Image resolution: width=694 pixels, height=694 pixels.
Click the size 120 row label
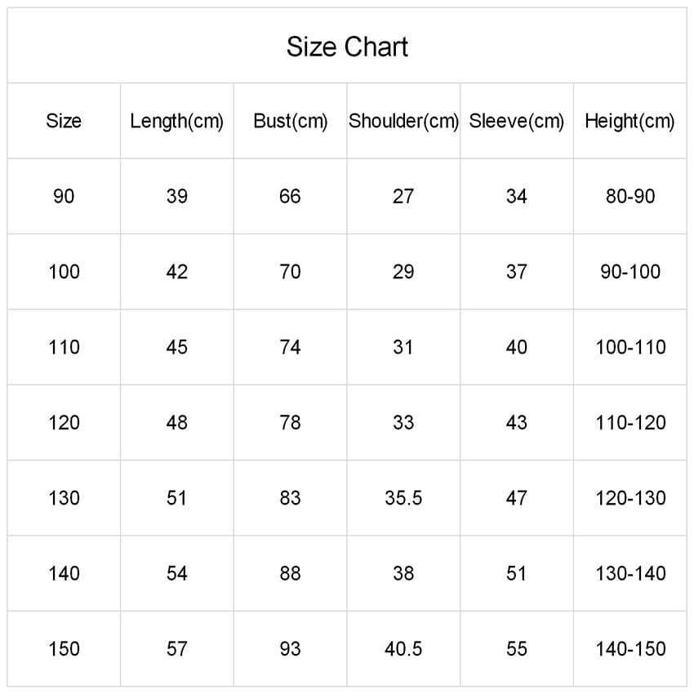click(x=64, y=423)
